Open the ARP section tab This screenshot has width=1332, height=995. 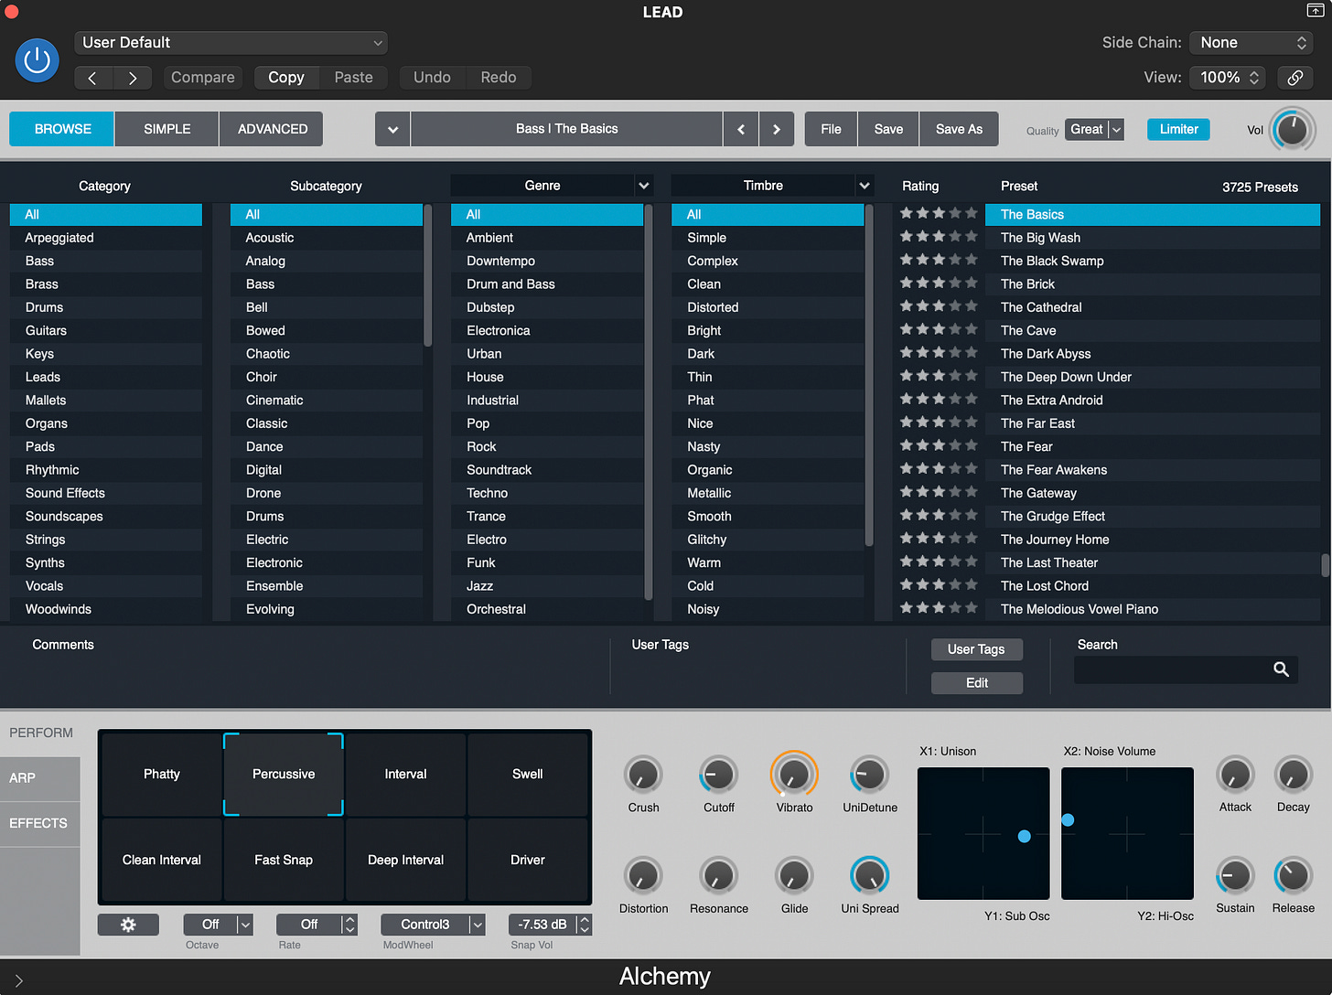[x=40, y=778]
